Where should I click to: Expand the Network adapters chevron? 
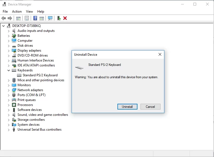point(9,90)
